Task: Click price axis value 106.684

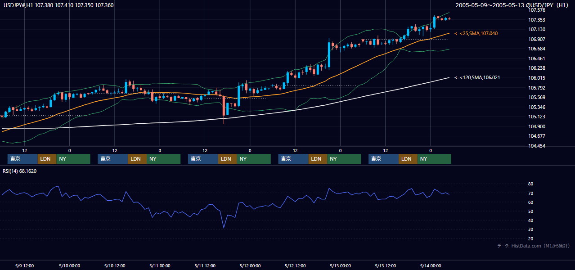Action: pos(537,49)
